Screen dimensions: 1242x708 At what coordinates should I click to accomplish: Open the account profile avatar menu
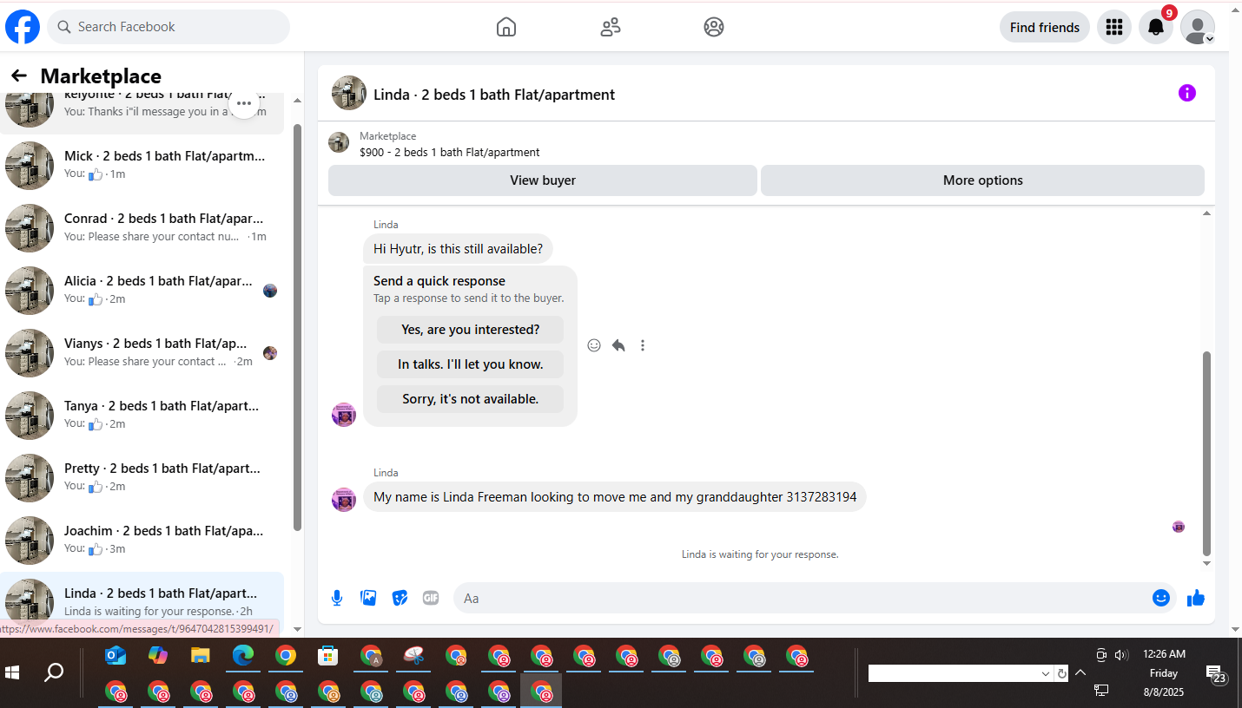point(1198,27)
